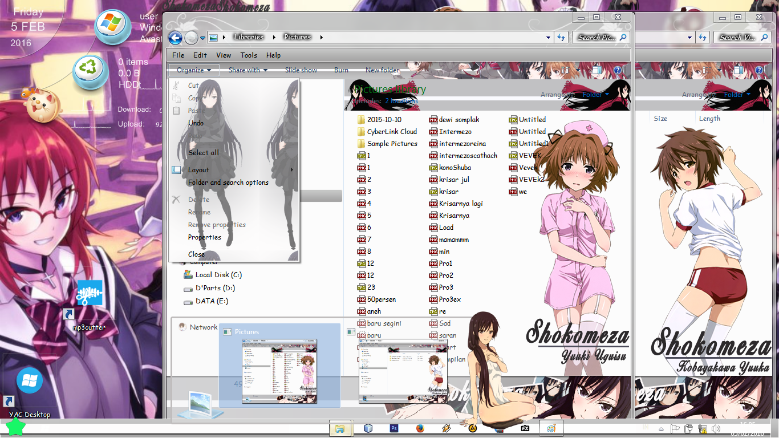Show hidden tray icons arrow

pos(661,429)
